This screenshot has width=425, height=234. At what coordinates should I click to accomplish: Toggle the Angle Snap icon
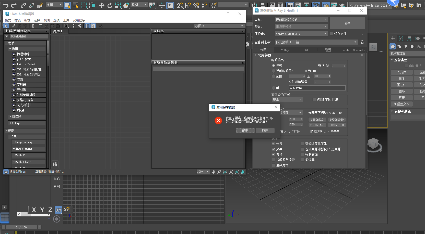pyautogui.click(x=188, y=5)
